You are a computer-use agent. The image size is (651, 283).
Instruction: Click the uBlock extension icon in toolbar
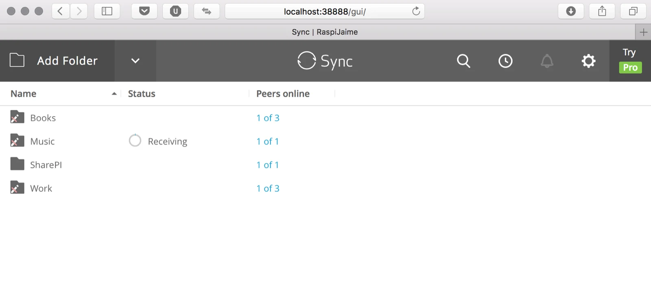point(175,11)
